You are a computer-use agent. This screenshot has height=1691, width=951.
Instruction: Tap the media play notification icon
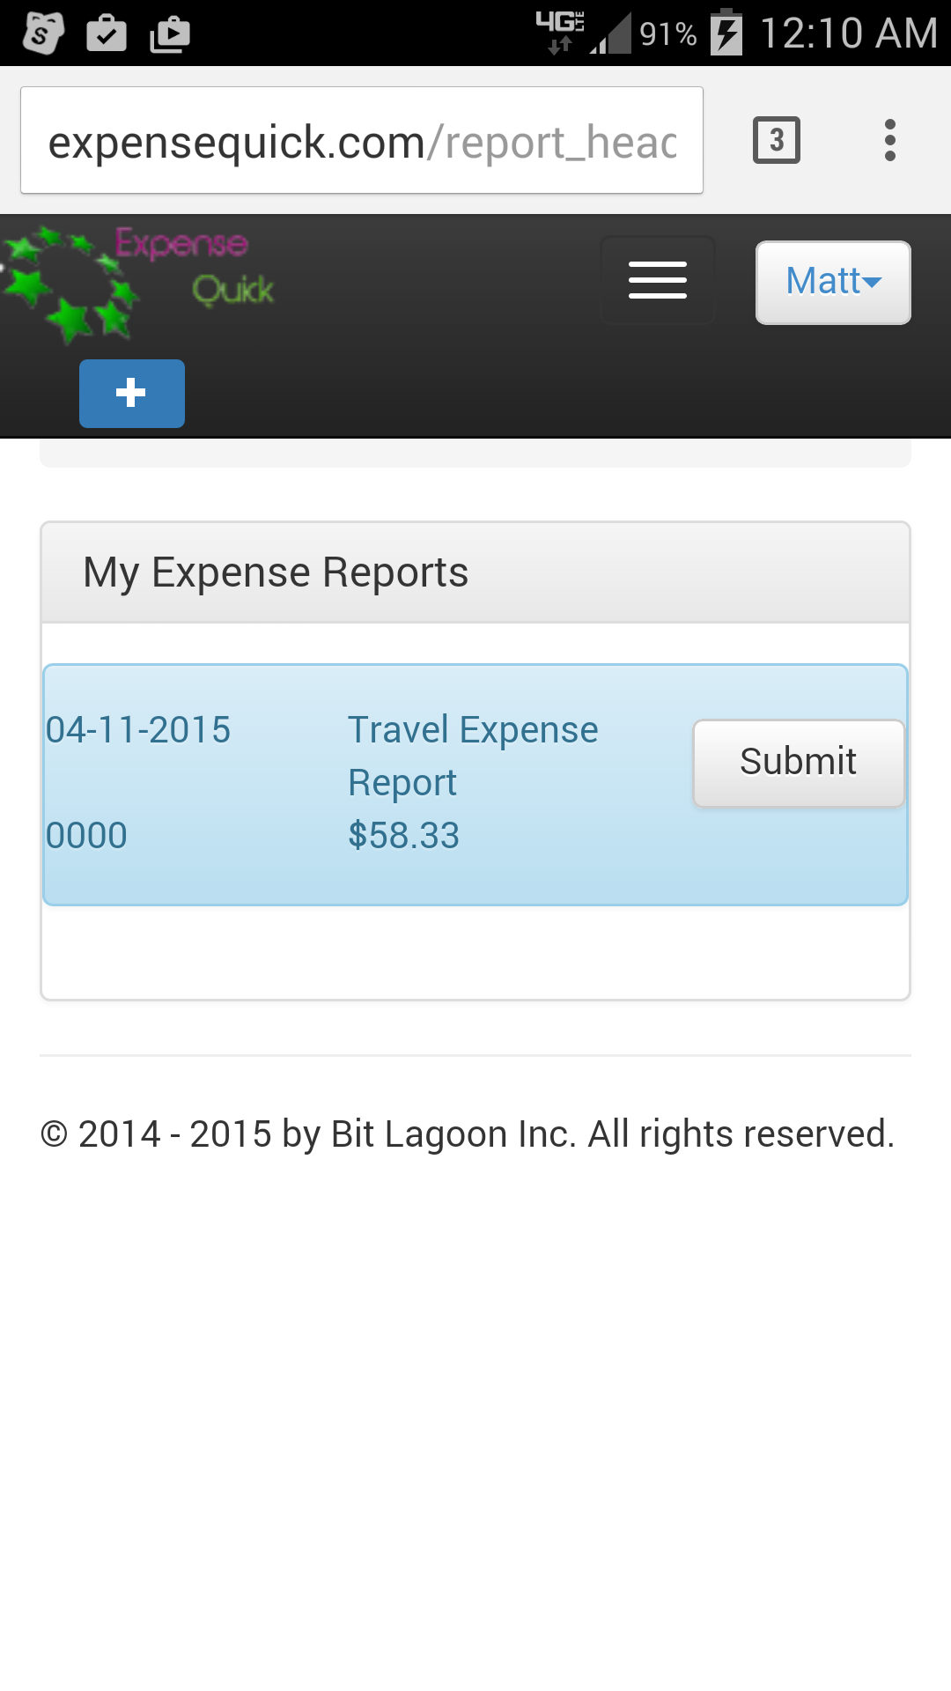point(170,34)
